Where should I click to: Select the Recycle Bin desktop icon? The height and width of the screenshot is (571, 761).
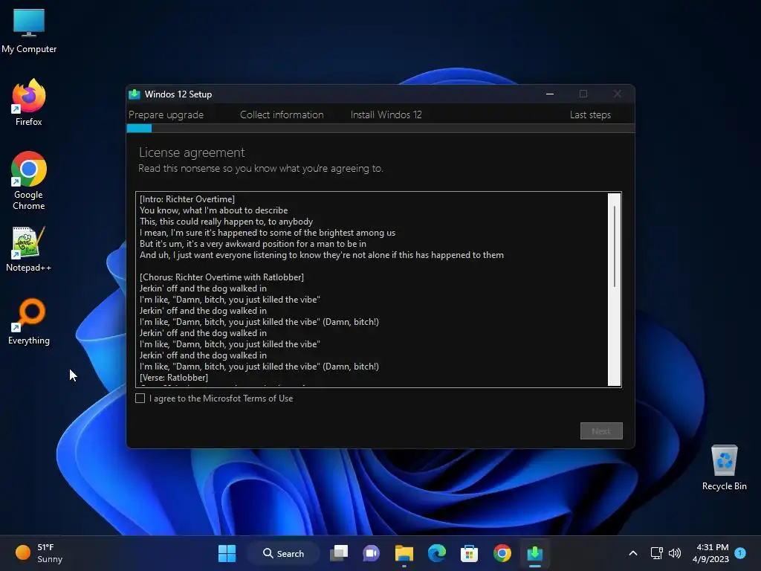(x=724, y=468)
